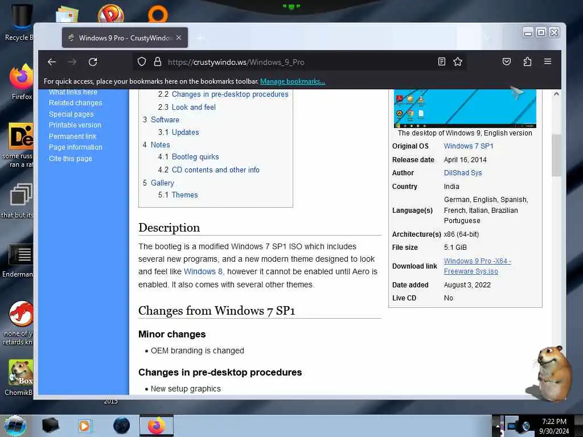
Task: Launch the media player taskbar icon
Action: [x=85, y=426]
